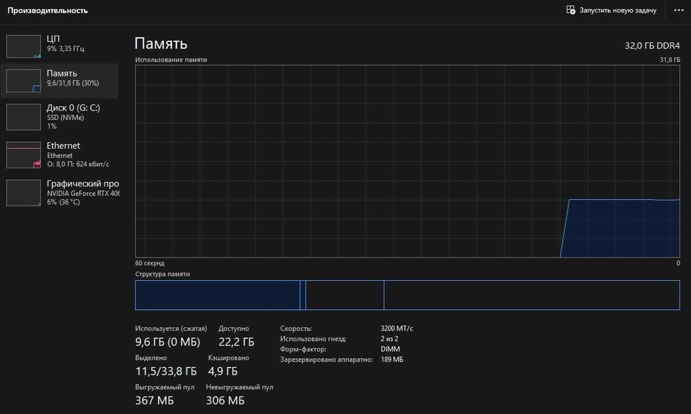Switch to the Ethernet entry label
Viewport: 691px width, 414px height.
[x=64, y=146]
